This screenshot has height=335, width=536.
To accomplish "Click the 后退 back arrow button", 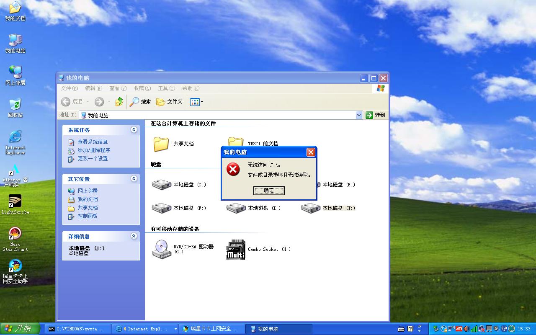I will [x=72, y=102].
